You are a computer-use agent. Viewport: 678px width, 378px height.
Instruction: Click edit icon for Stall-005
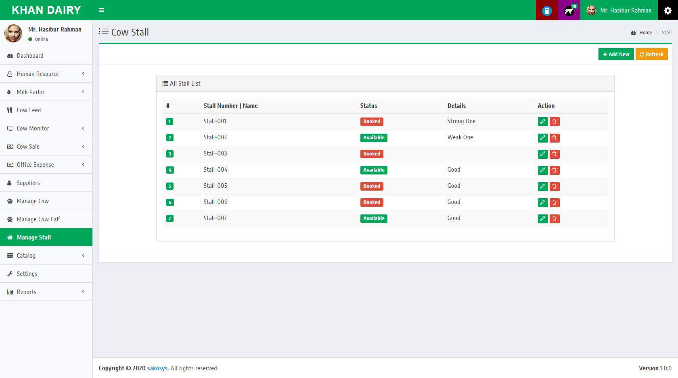543,186
